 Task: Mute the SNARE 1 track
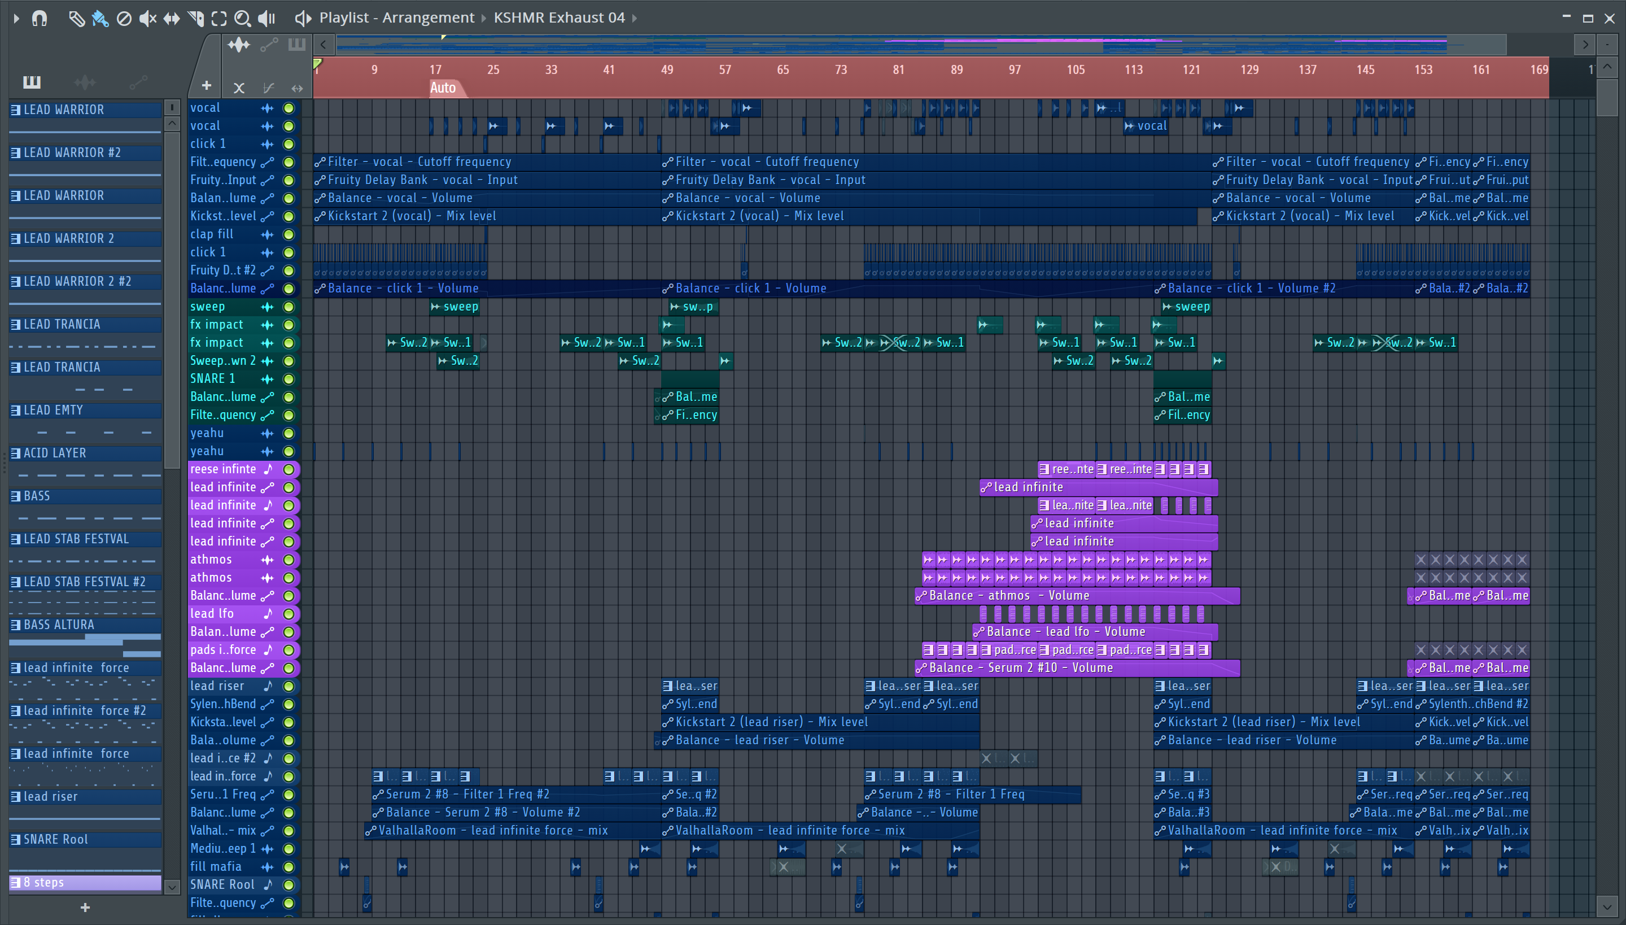[289, 379]
